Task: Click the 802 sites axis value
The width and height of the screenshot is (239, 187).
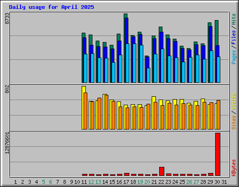Action: tap(7, 89)
